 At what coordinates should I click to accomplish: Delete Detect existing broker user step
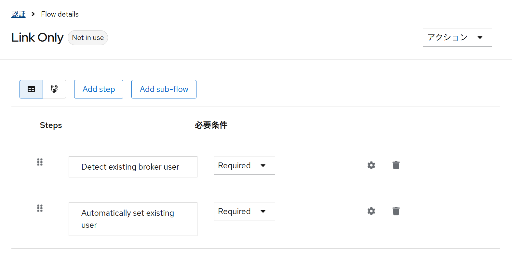coord(396,165)
